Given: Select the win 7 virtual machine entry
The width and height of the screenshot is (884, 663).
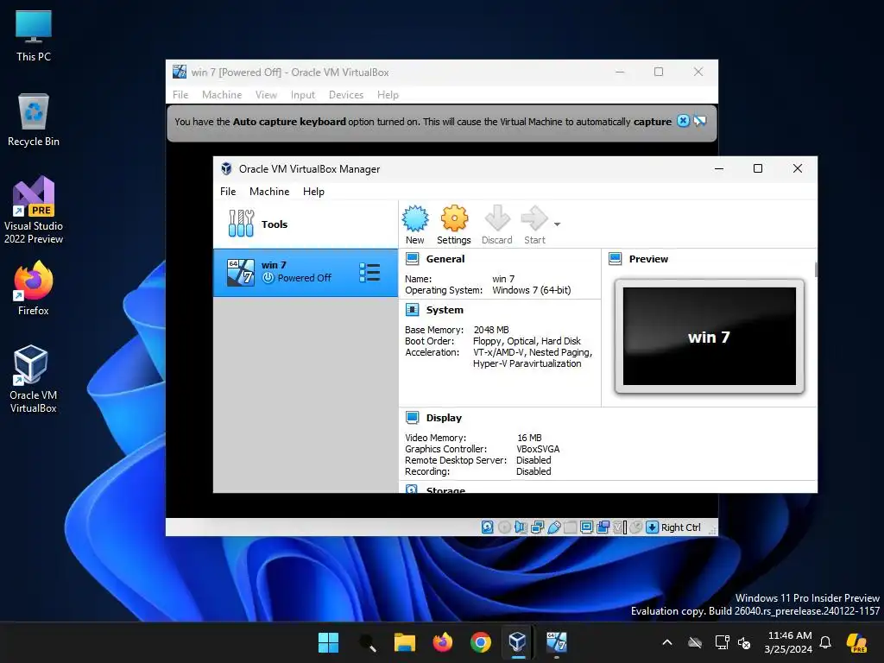Looking at the screenshot, I should pos(306,272).
